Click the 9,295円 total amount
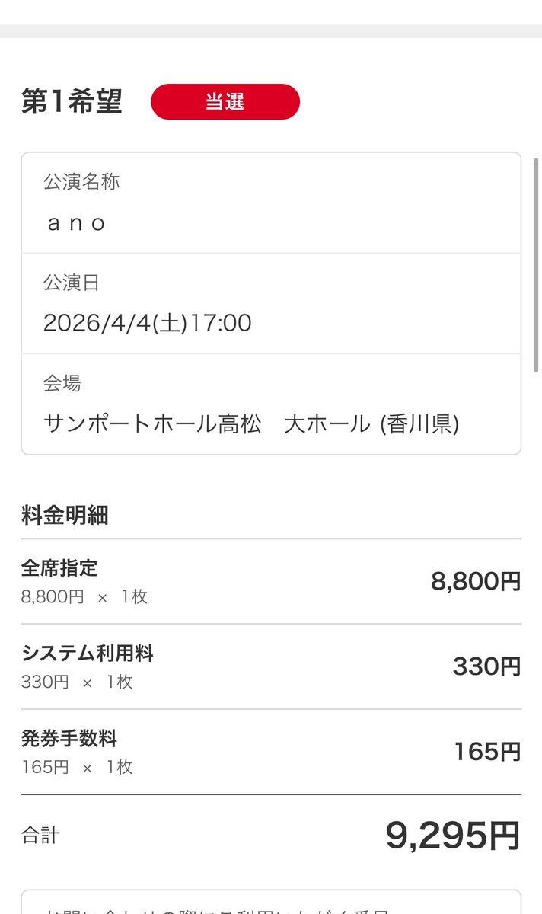Viewport: 542px width, 914px height. 453,836
